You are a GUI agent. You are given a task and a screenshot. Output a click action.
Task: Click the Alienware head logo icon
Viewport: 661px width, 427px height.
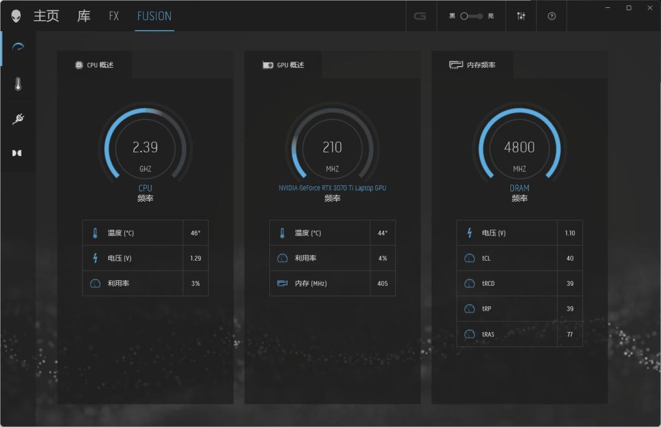tap(16, 16)
